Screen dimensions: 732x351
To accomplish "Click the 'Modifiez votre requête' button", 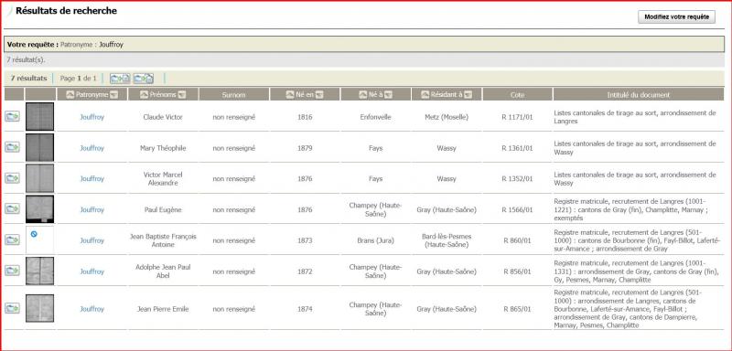I will coord(676,16).
